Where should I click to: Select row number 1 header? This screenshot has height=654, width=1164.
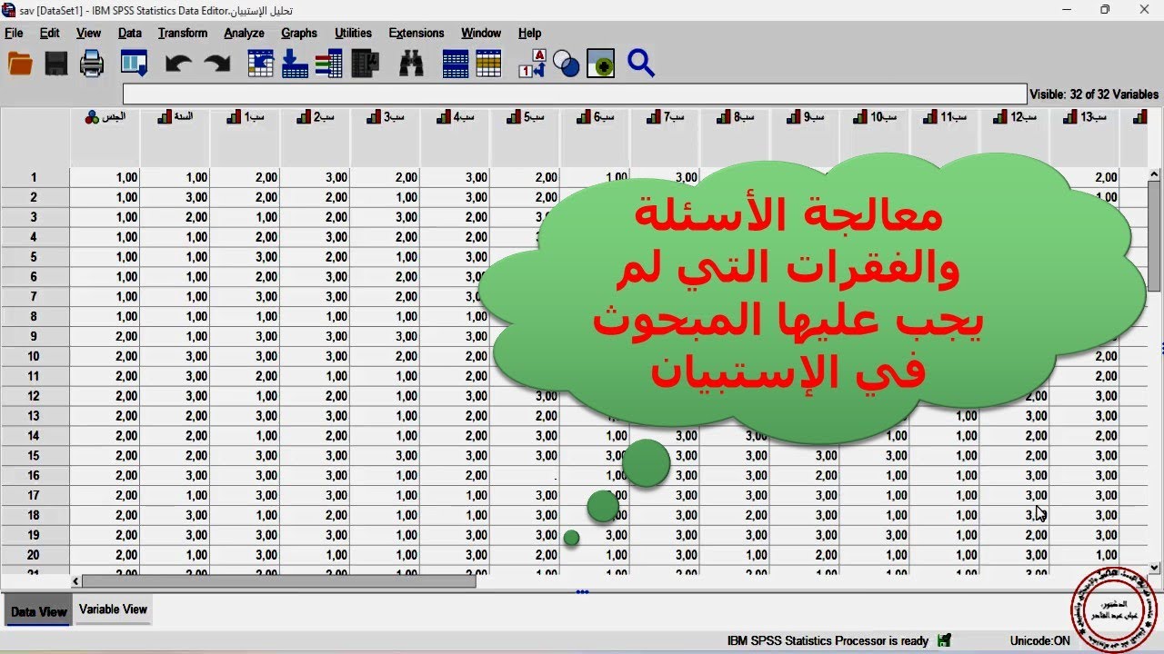[x=35, y=177]
